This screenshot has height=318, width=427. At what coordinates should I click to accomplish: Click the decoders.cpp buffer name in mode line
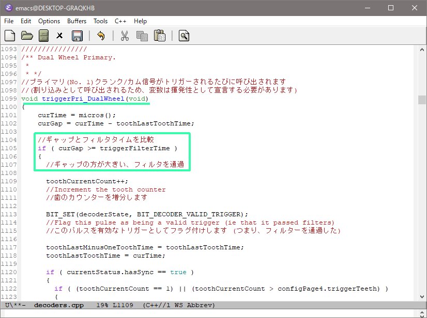59,305
